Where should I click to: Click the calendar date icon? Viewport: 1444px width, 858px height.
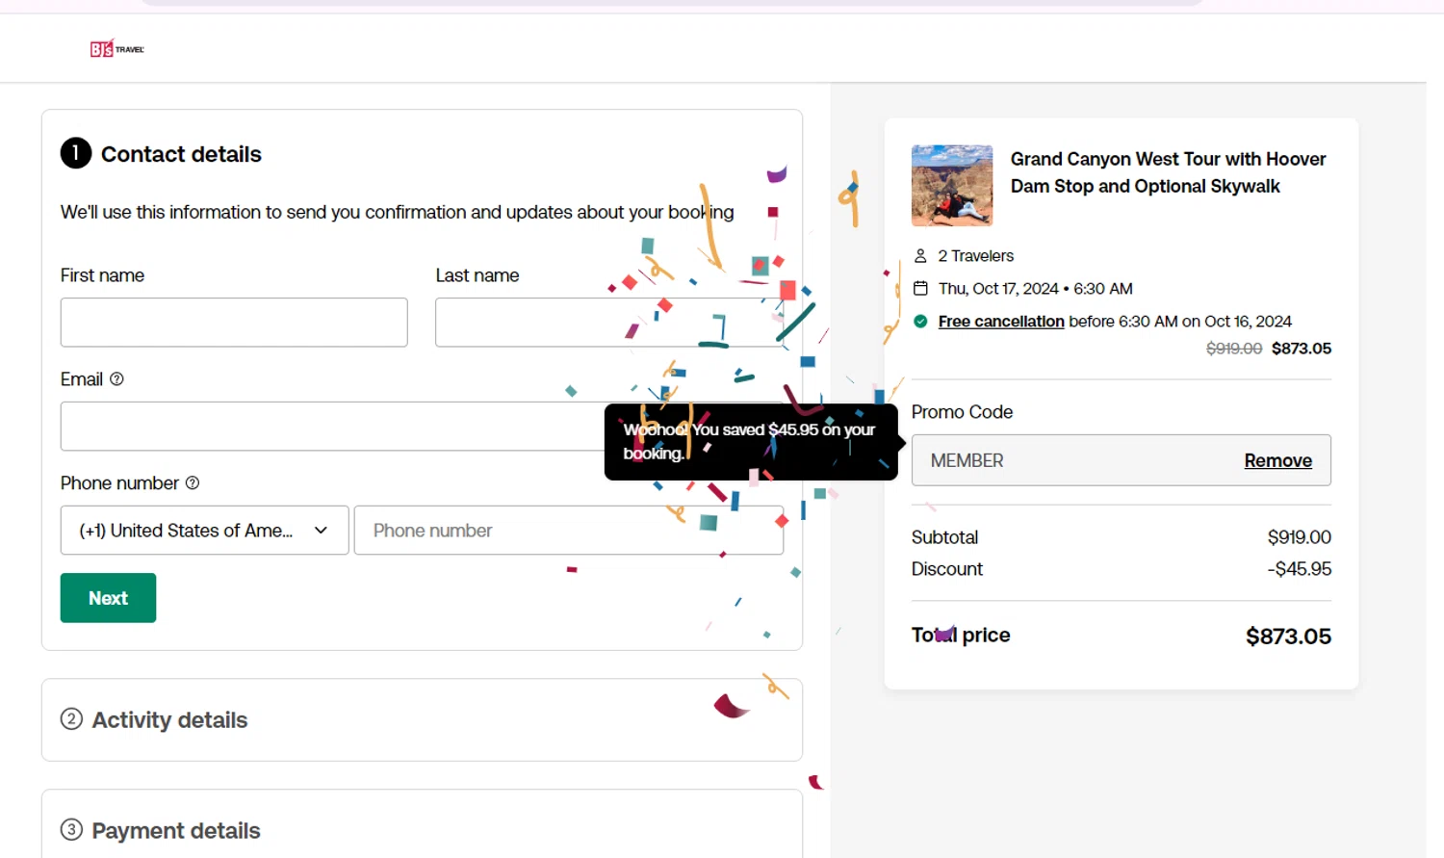[x=920, y=289]
